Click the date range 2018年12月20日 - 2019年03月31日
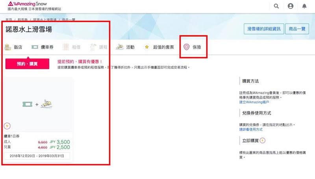Image resolution: width=315 pixels, height=179 pixels. [x=37, y=156]
